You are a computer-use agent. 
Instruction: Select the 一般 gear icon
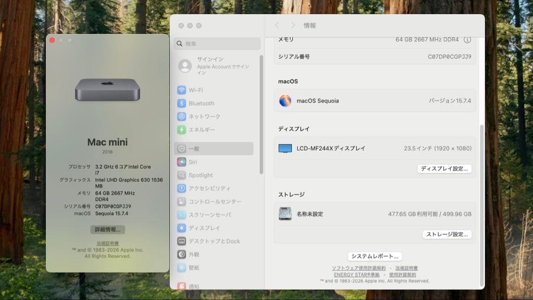[182, 149]
